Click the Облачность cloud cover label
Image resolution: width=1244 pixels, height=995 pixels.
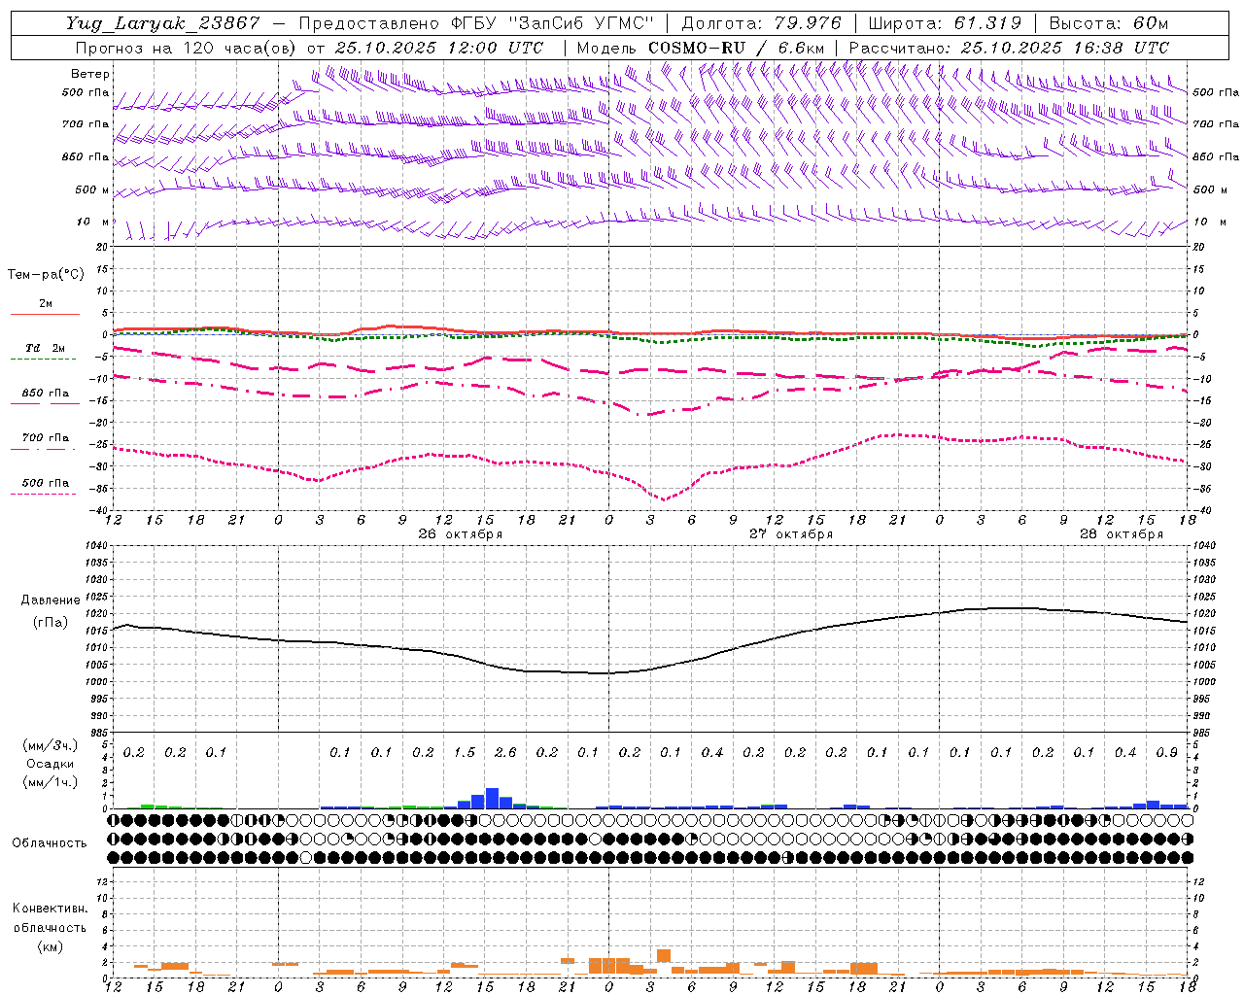[49, 843]
